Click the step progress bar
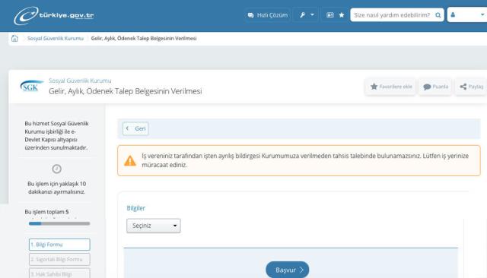 click(x=59, y=223)
